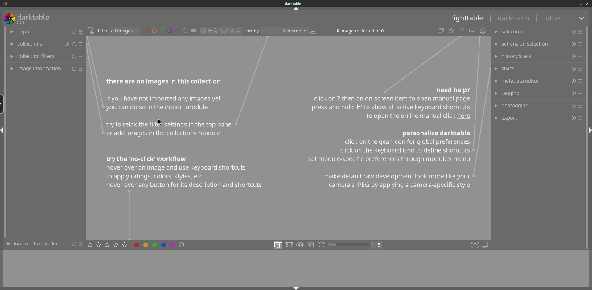Image resolution: width=592 pixels, height=290 pixels.
Task: Click the rejected filter X circle icon
Action: (203, 31)
